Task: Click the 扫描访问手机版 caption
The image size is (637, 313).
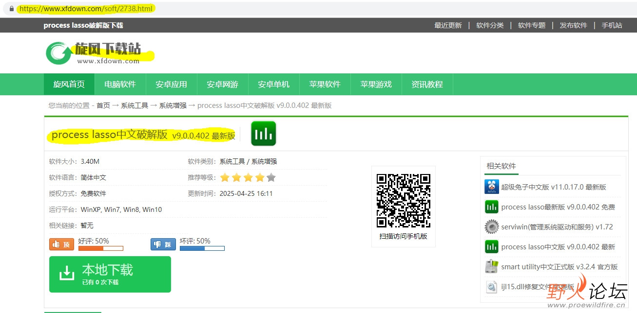Action: click(403, 236)
